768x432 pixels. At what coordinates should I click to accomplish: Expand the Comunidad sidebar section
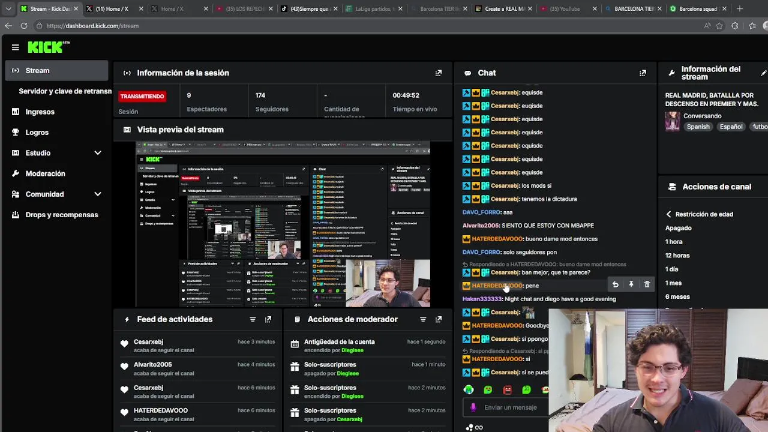click(x=98, y=194)
